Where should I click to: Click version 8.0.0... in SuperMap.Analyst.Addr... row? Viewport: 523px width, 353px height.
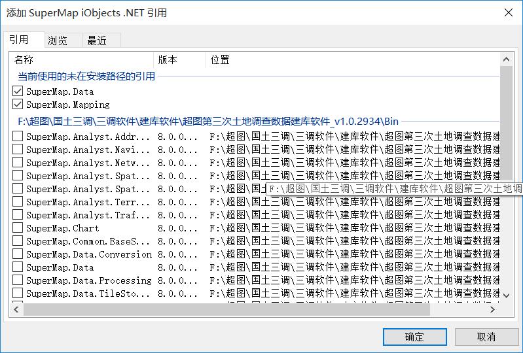(x=177, y=137)
